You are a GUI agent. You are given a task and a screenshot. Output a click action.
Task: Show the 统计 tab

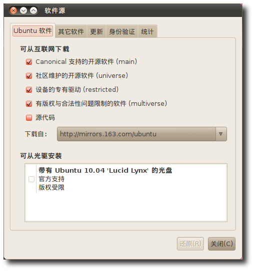pyautogui.click(x=147, y=31)
